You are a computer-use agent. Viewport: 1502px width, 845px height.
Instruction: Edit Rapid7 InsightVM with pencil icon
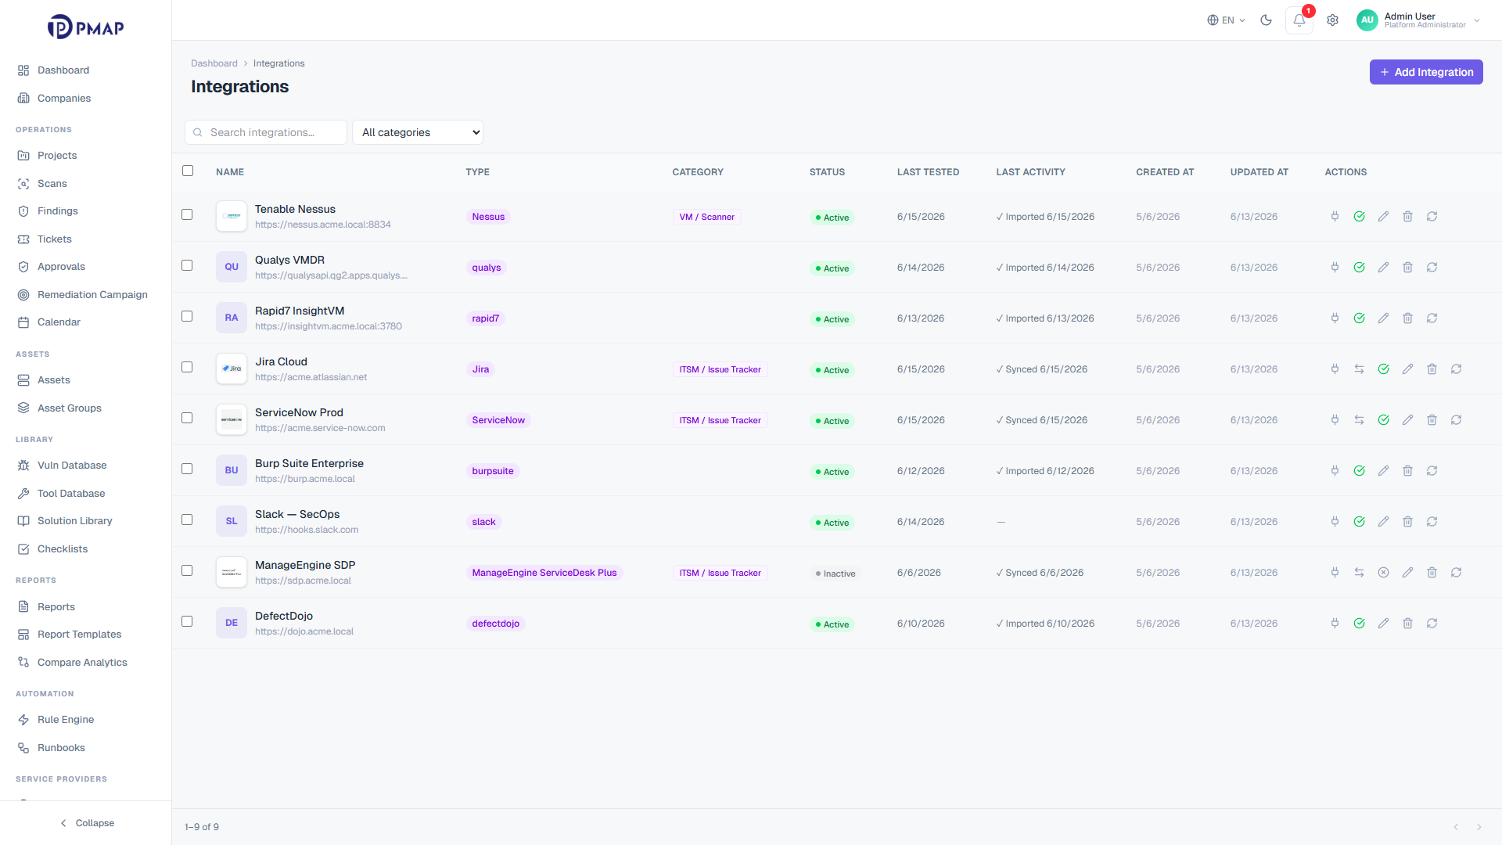coord(1383,318)
